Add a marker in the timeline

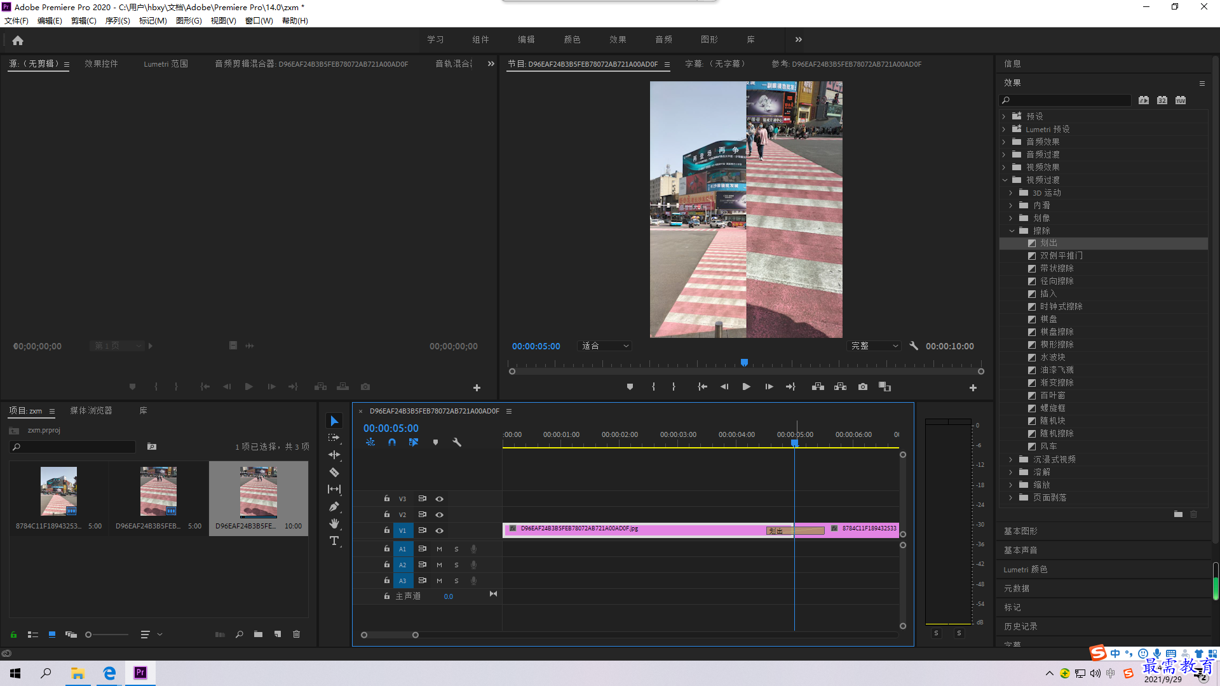435,442
